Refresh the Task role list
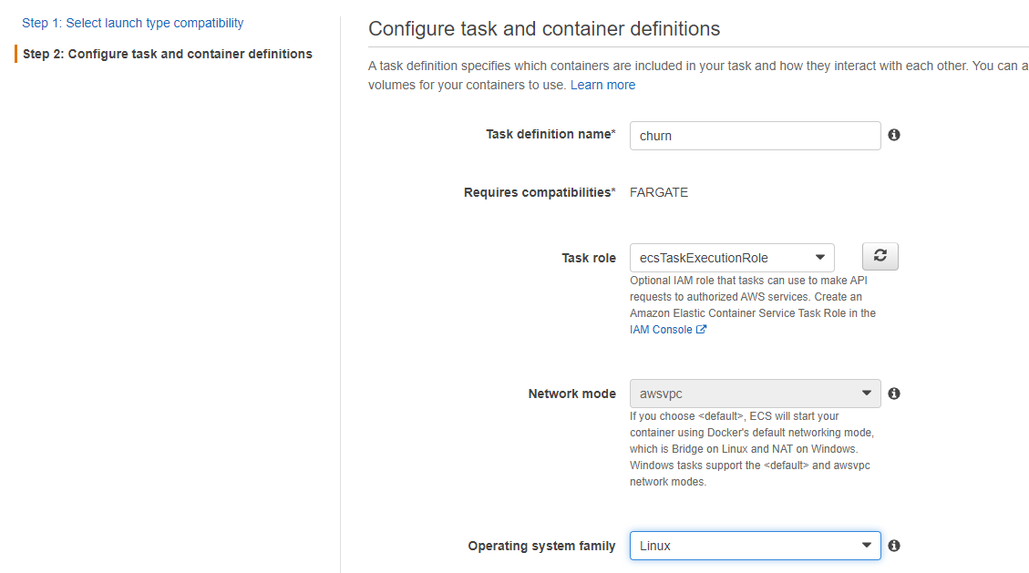Image resolution: width=1029 pixels, height=573 pixels. tap(880, 256)
